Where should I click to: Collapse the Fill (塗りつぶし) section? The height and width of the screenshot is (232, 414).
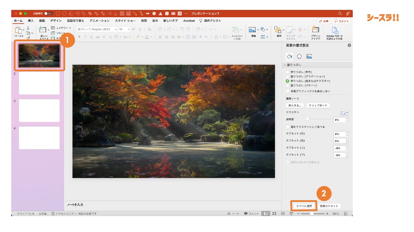tap(285, 65)
